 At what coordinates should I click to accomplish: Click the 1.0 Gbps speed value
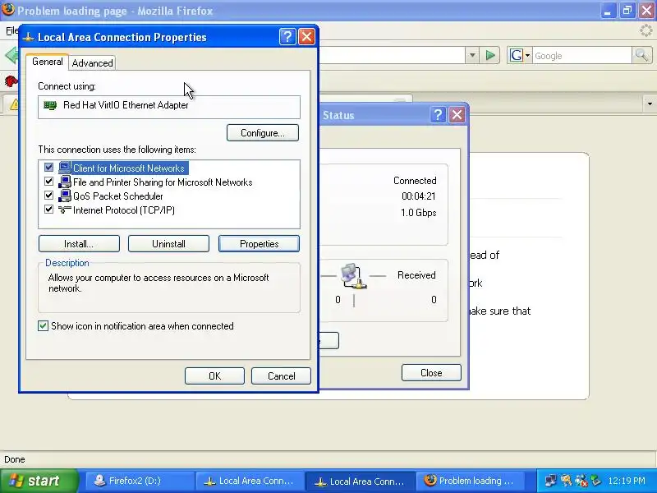[418, 213]
